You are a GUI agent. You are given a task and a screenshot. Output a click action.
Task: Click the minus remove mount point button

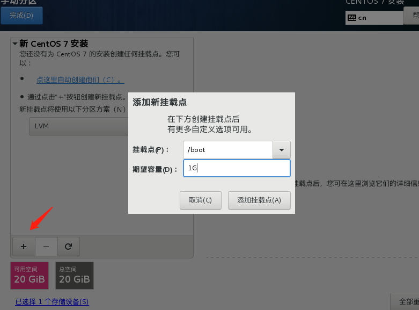click(x=46, y=247)
